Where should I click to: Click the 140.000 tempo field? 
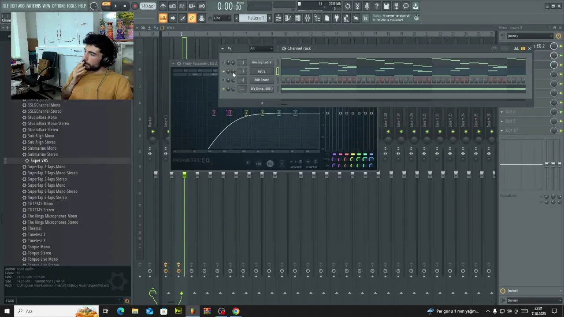point(148,6)
